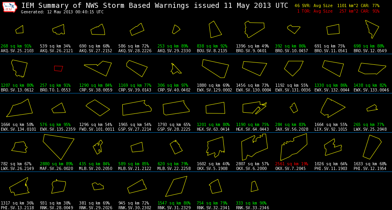Click the label 'PHI.SV.11.1903'
Image resolution: width=392 pixels, height=210 pixels.
click(x=331, y=168)
